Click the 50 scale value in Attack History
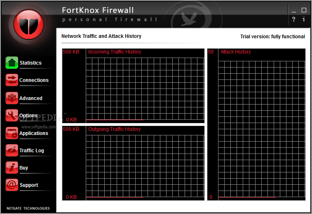 click(211, 52)
